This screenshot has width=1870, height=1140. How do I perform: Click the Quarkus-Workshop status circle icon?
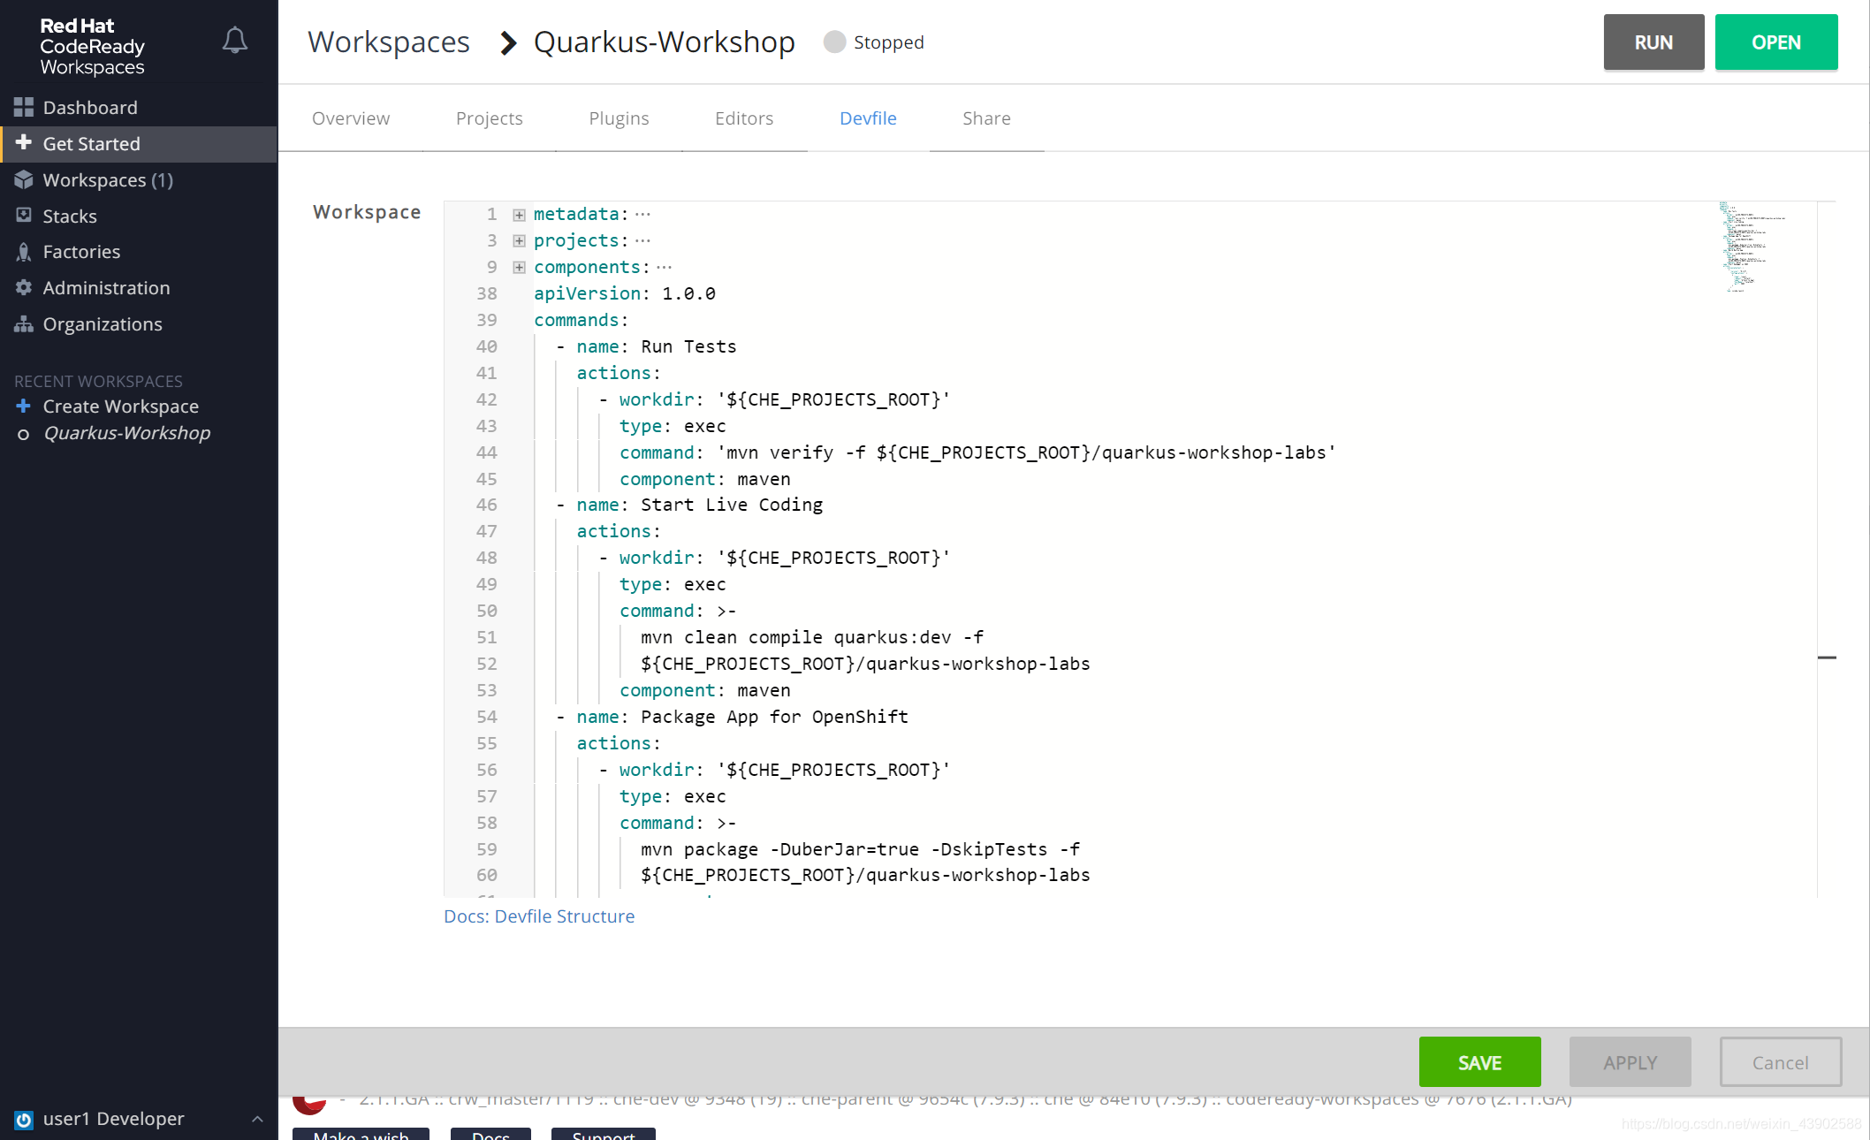coord(24,434)
